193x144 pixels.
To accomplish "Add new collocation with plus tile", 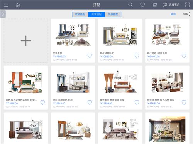I will pyautogui.click(x=26, y=41).
